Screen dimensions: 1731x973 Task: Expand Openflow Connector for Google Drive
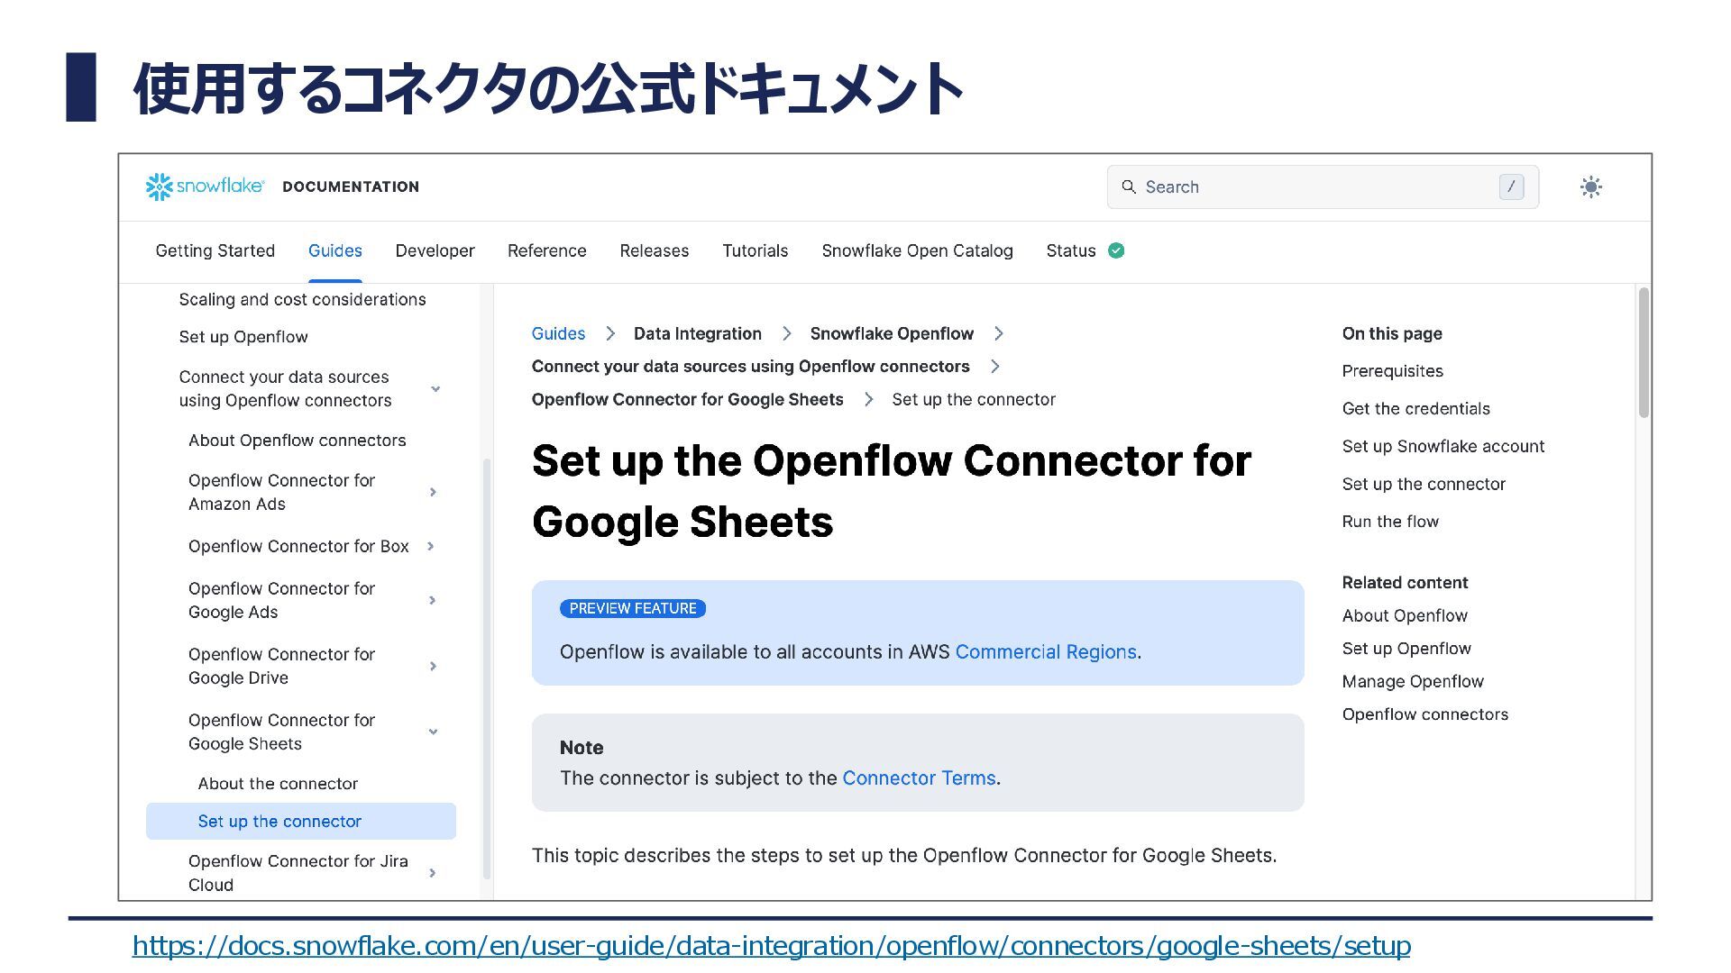tap(433, 666)
